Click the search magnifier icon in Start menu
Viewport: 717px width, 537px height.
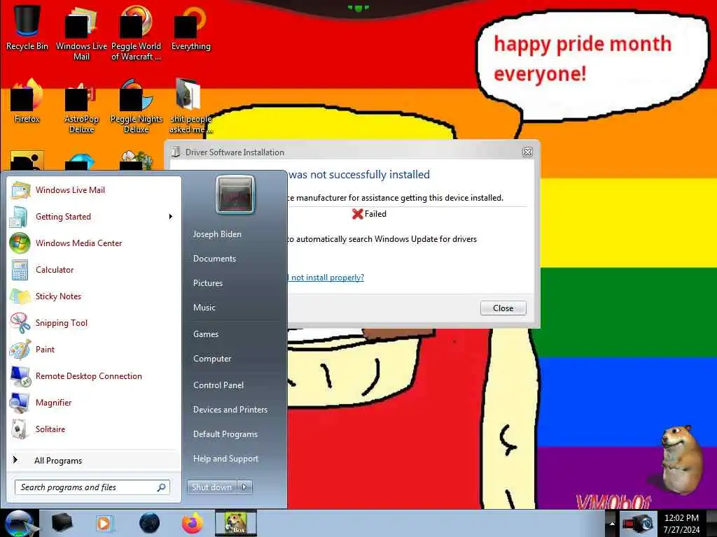click(162, 487)
